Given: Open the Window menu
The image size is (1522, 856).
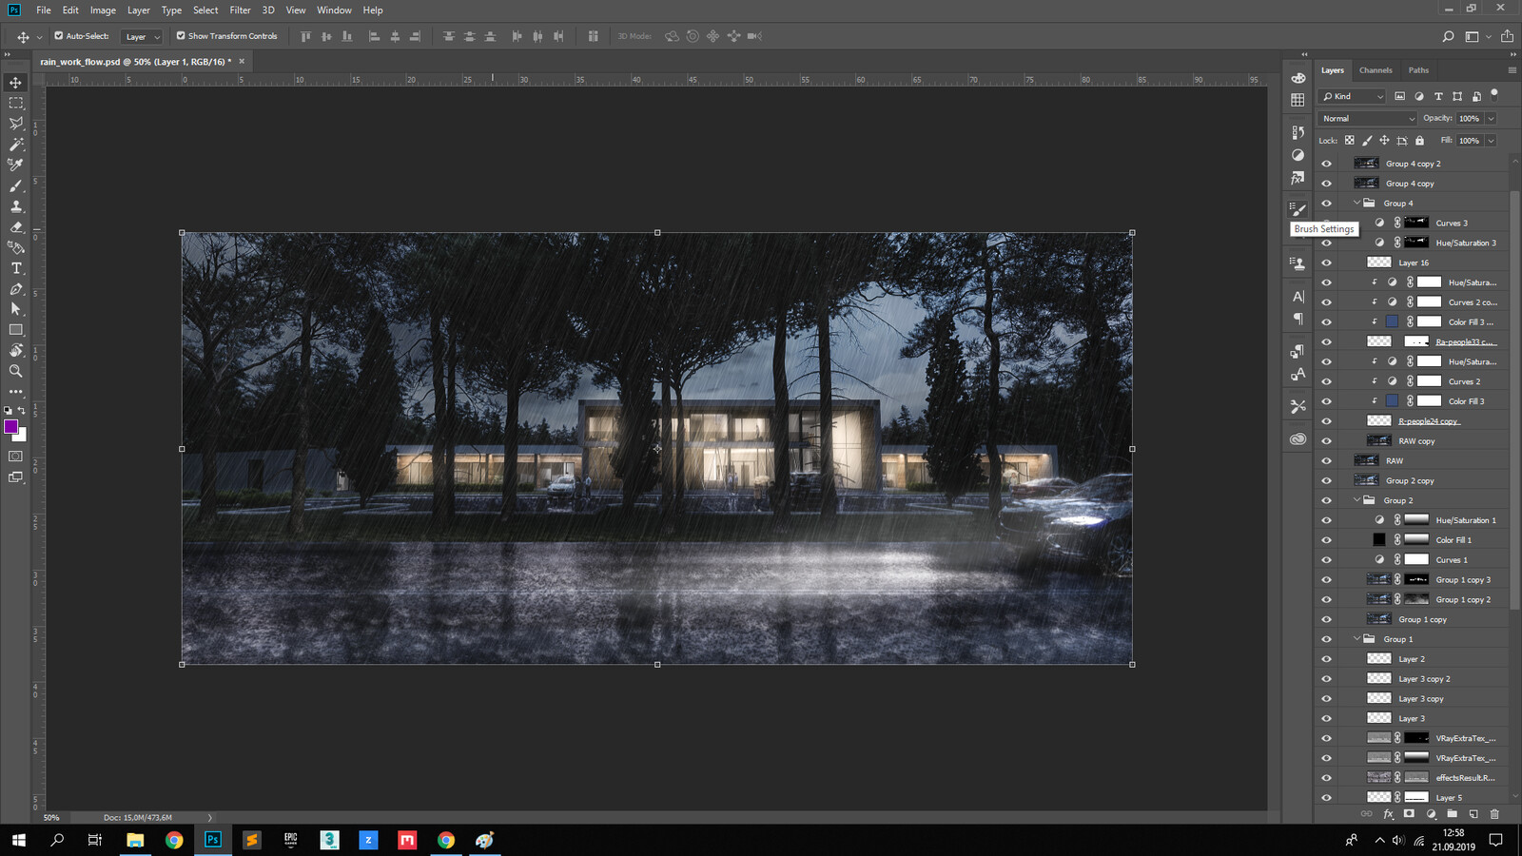Looking at the screenshot, I should tap(334, 10).
